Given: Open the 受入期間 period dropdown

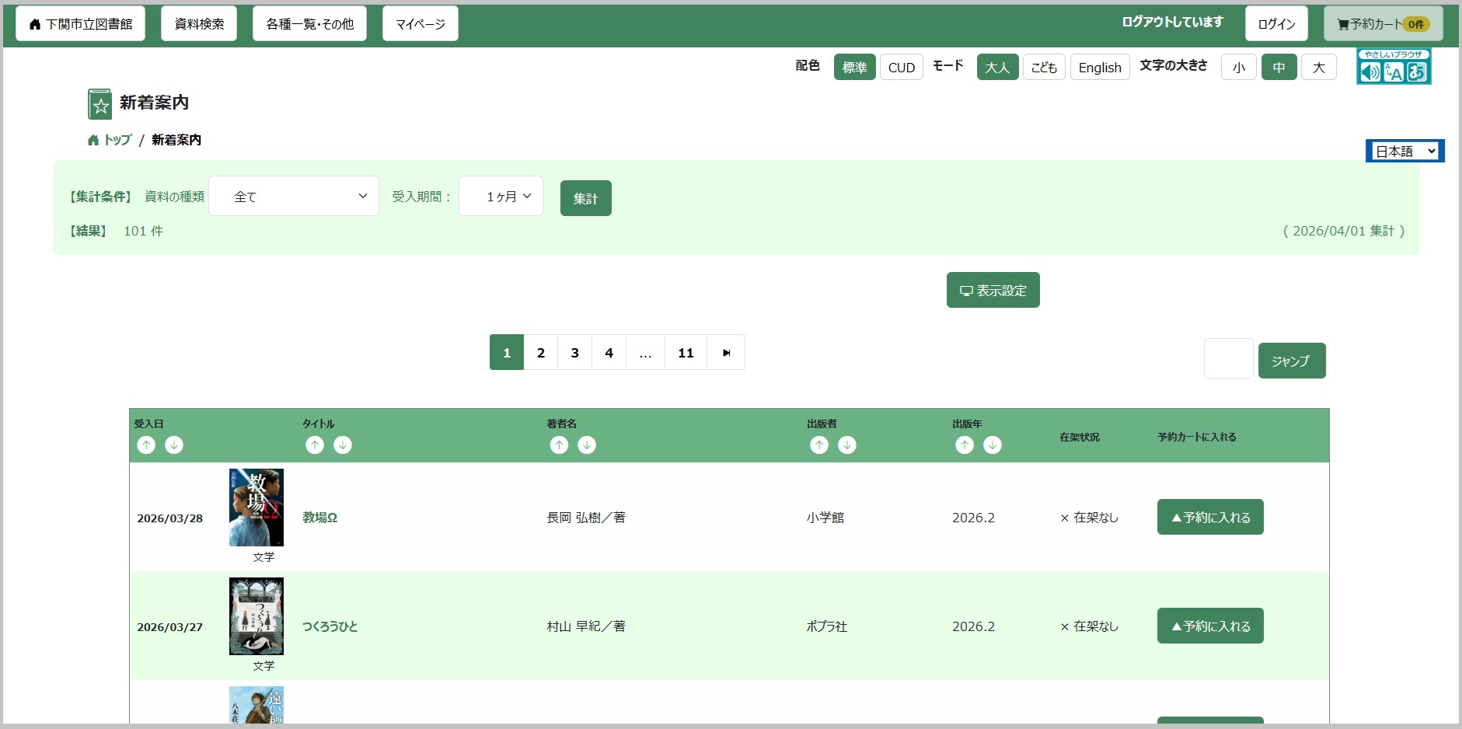Looking at the screenshot, I should tap(501, 197).
